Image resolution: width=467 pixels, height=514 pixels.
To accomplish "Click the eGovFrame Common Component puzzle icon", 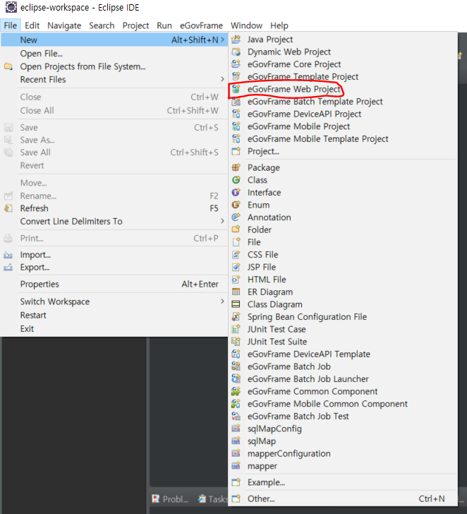I will (x=236, y=391).
